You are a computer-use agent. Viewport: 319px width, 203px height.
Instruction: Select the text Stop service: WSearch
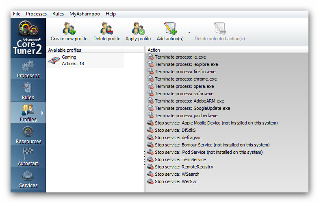click(177, 174)
